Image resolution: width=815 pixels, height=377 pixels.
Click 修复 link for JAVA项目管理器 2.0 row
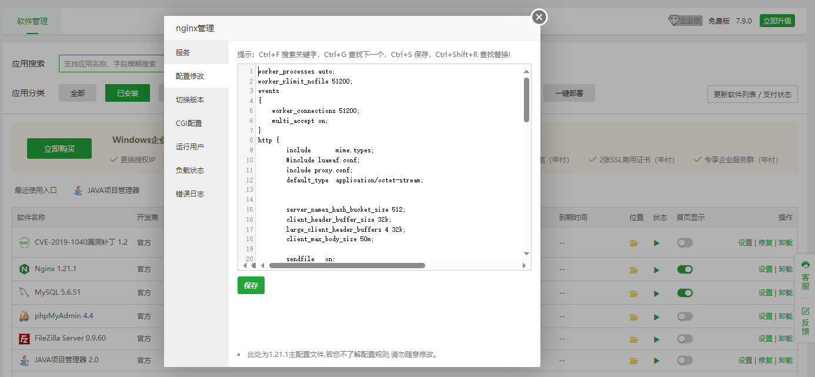click(x=766, y=360)
